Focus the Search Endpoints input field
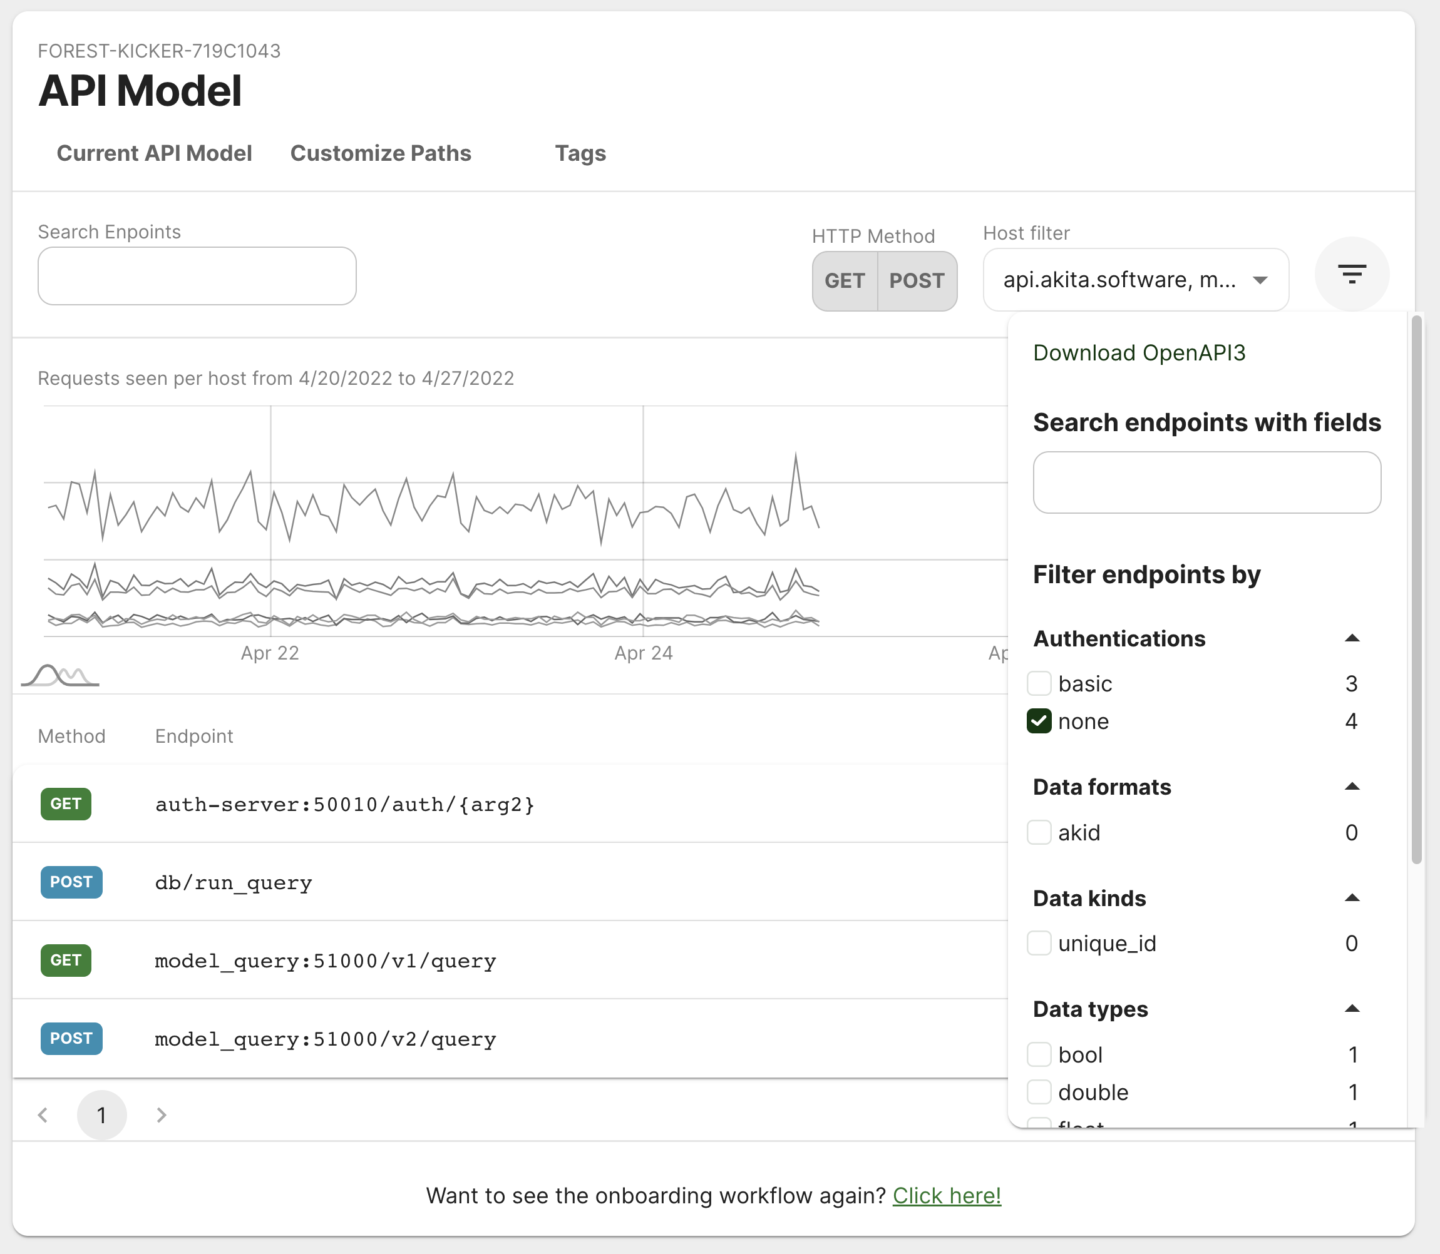1440x1254 pixels. click(x=197, y=276)
